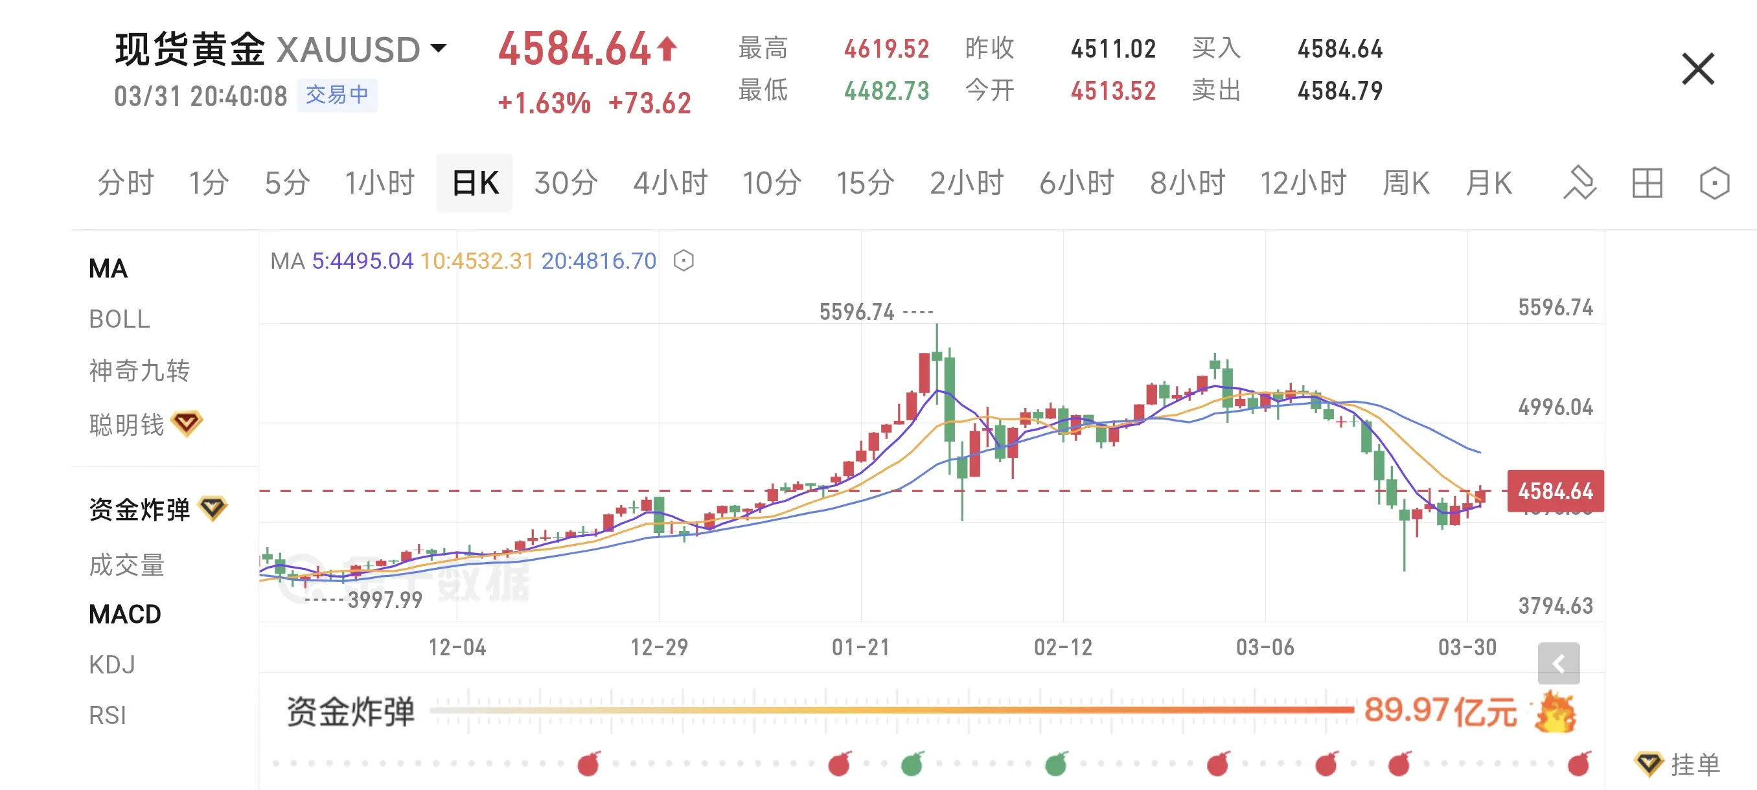Expand the XAUUSD symbol dropdown arrow
The width and height of the screenshot is (1757, 790).
coord(439,49)
